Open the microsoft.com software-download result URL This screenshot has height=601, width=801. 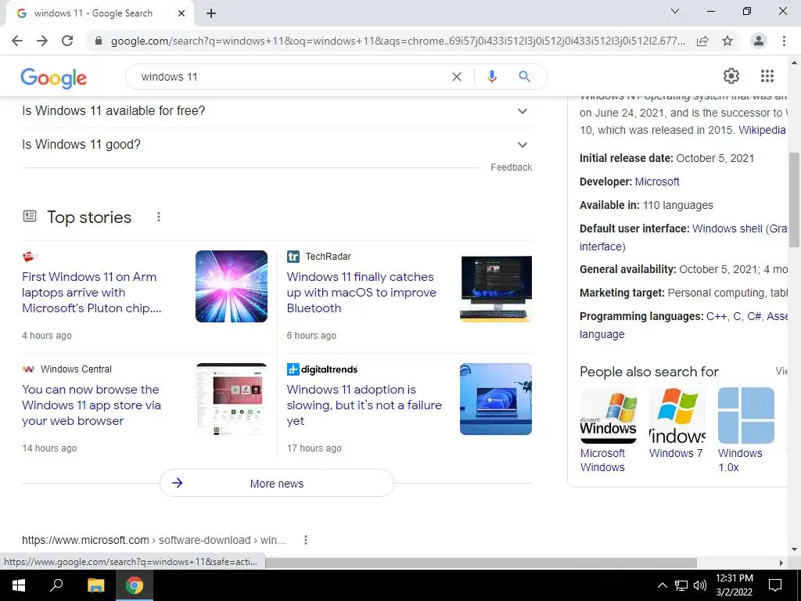coord(154,540)
